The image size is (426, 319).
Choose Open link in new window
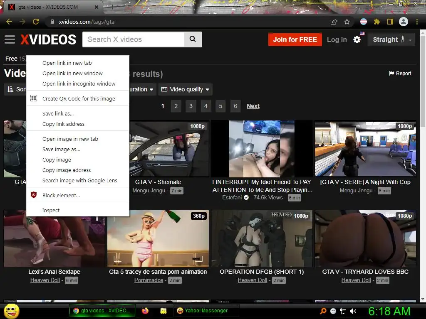point(78,73)
